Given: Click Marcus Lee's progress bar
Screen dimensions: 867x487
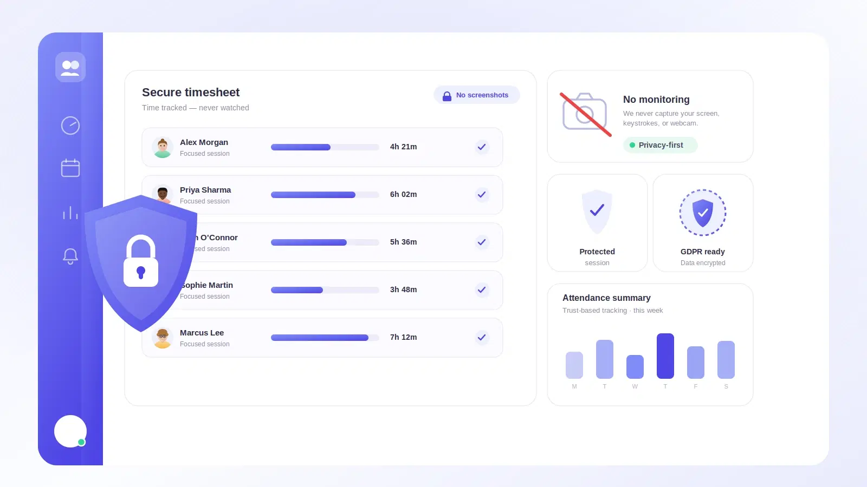Looking at the screenshot, I should pos(325,338).
